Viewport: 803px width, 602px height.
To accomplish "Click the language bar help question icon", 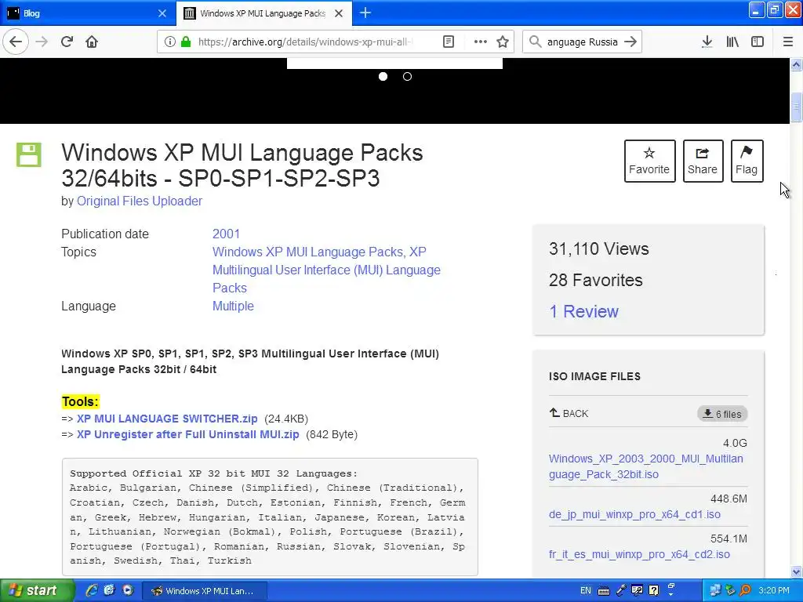I will pos(654,591).
